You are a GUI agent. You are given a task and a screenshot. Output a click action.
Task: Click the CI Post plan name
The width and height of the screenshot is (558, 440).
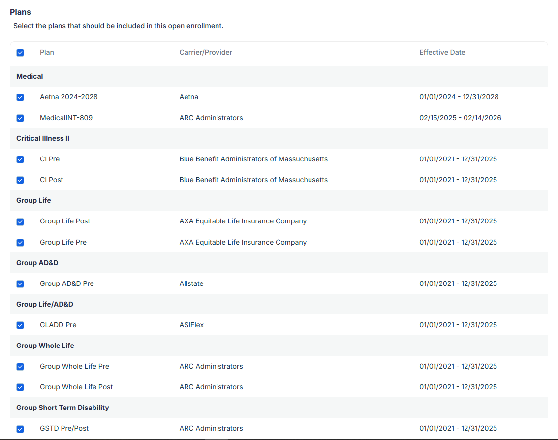point(52,180)
